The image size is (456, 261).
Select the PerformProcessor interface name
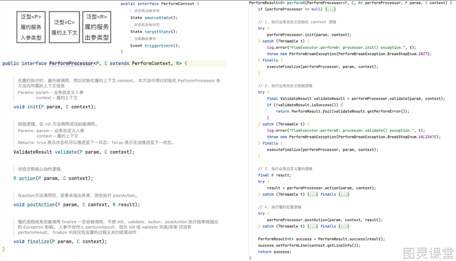(x=71, y=63)
